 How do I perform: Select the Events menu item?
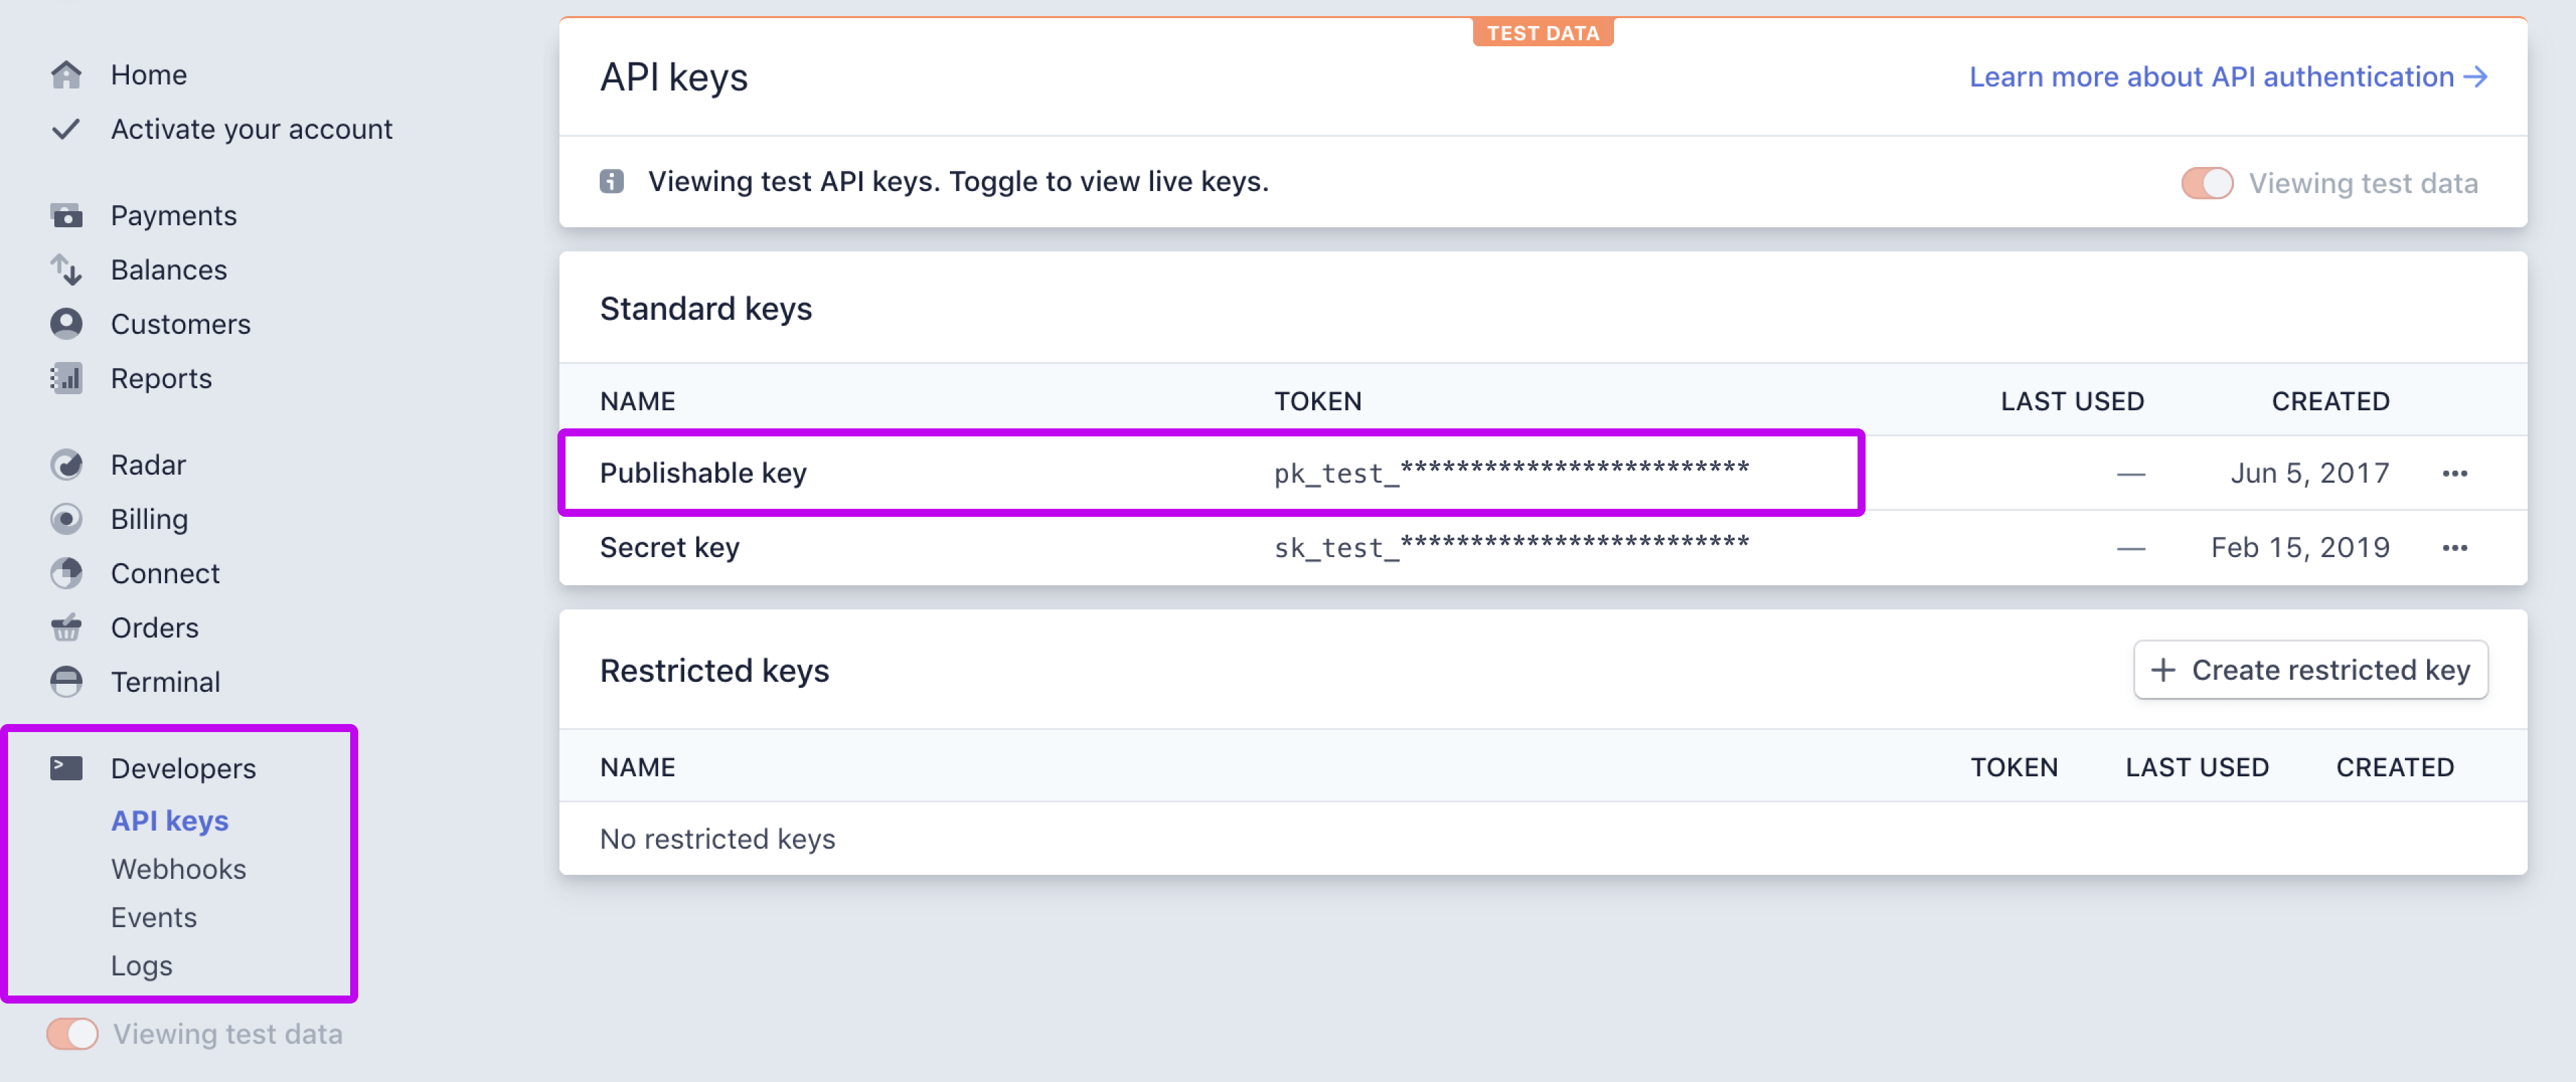coord(153,916)
